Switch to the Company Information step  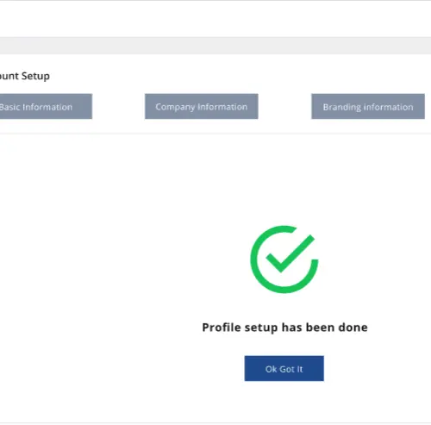tap(202, 106)
